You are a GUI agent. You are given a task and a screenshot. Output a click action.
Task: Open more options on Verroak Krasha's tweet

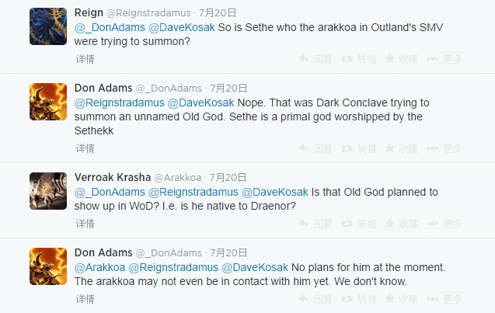pyautogui.click(x=444, y=224)
